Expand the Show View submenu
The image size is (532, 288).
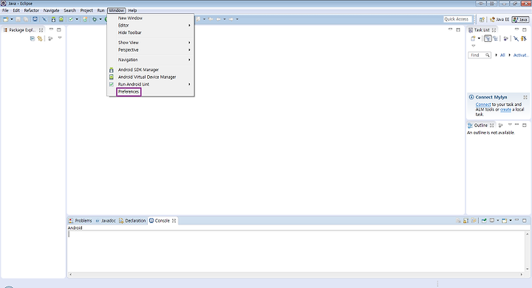[x=151, y=43]
